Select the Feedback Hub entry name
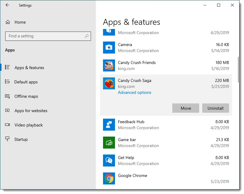This screenshot has height=194, width=244. [131, 122]
